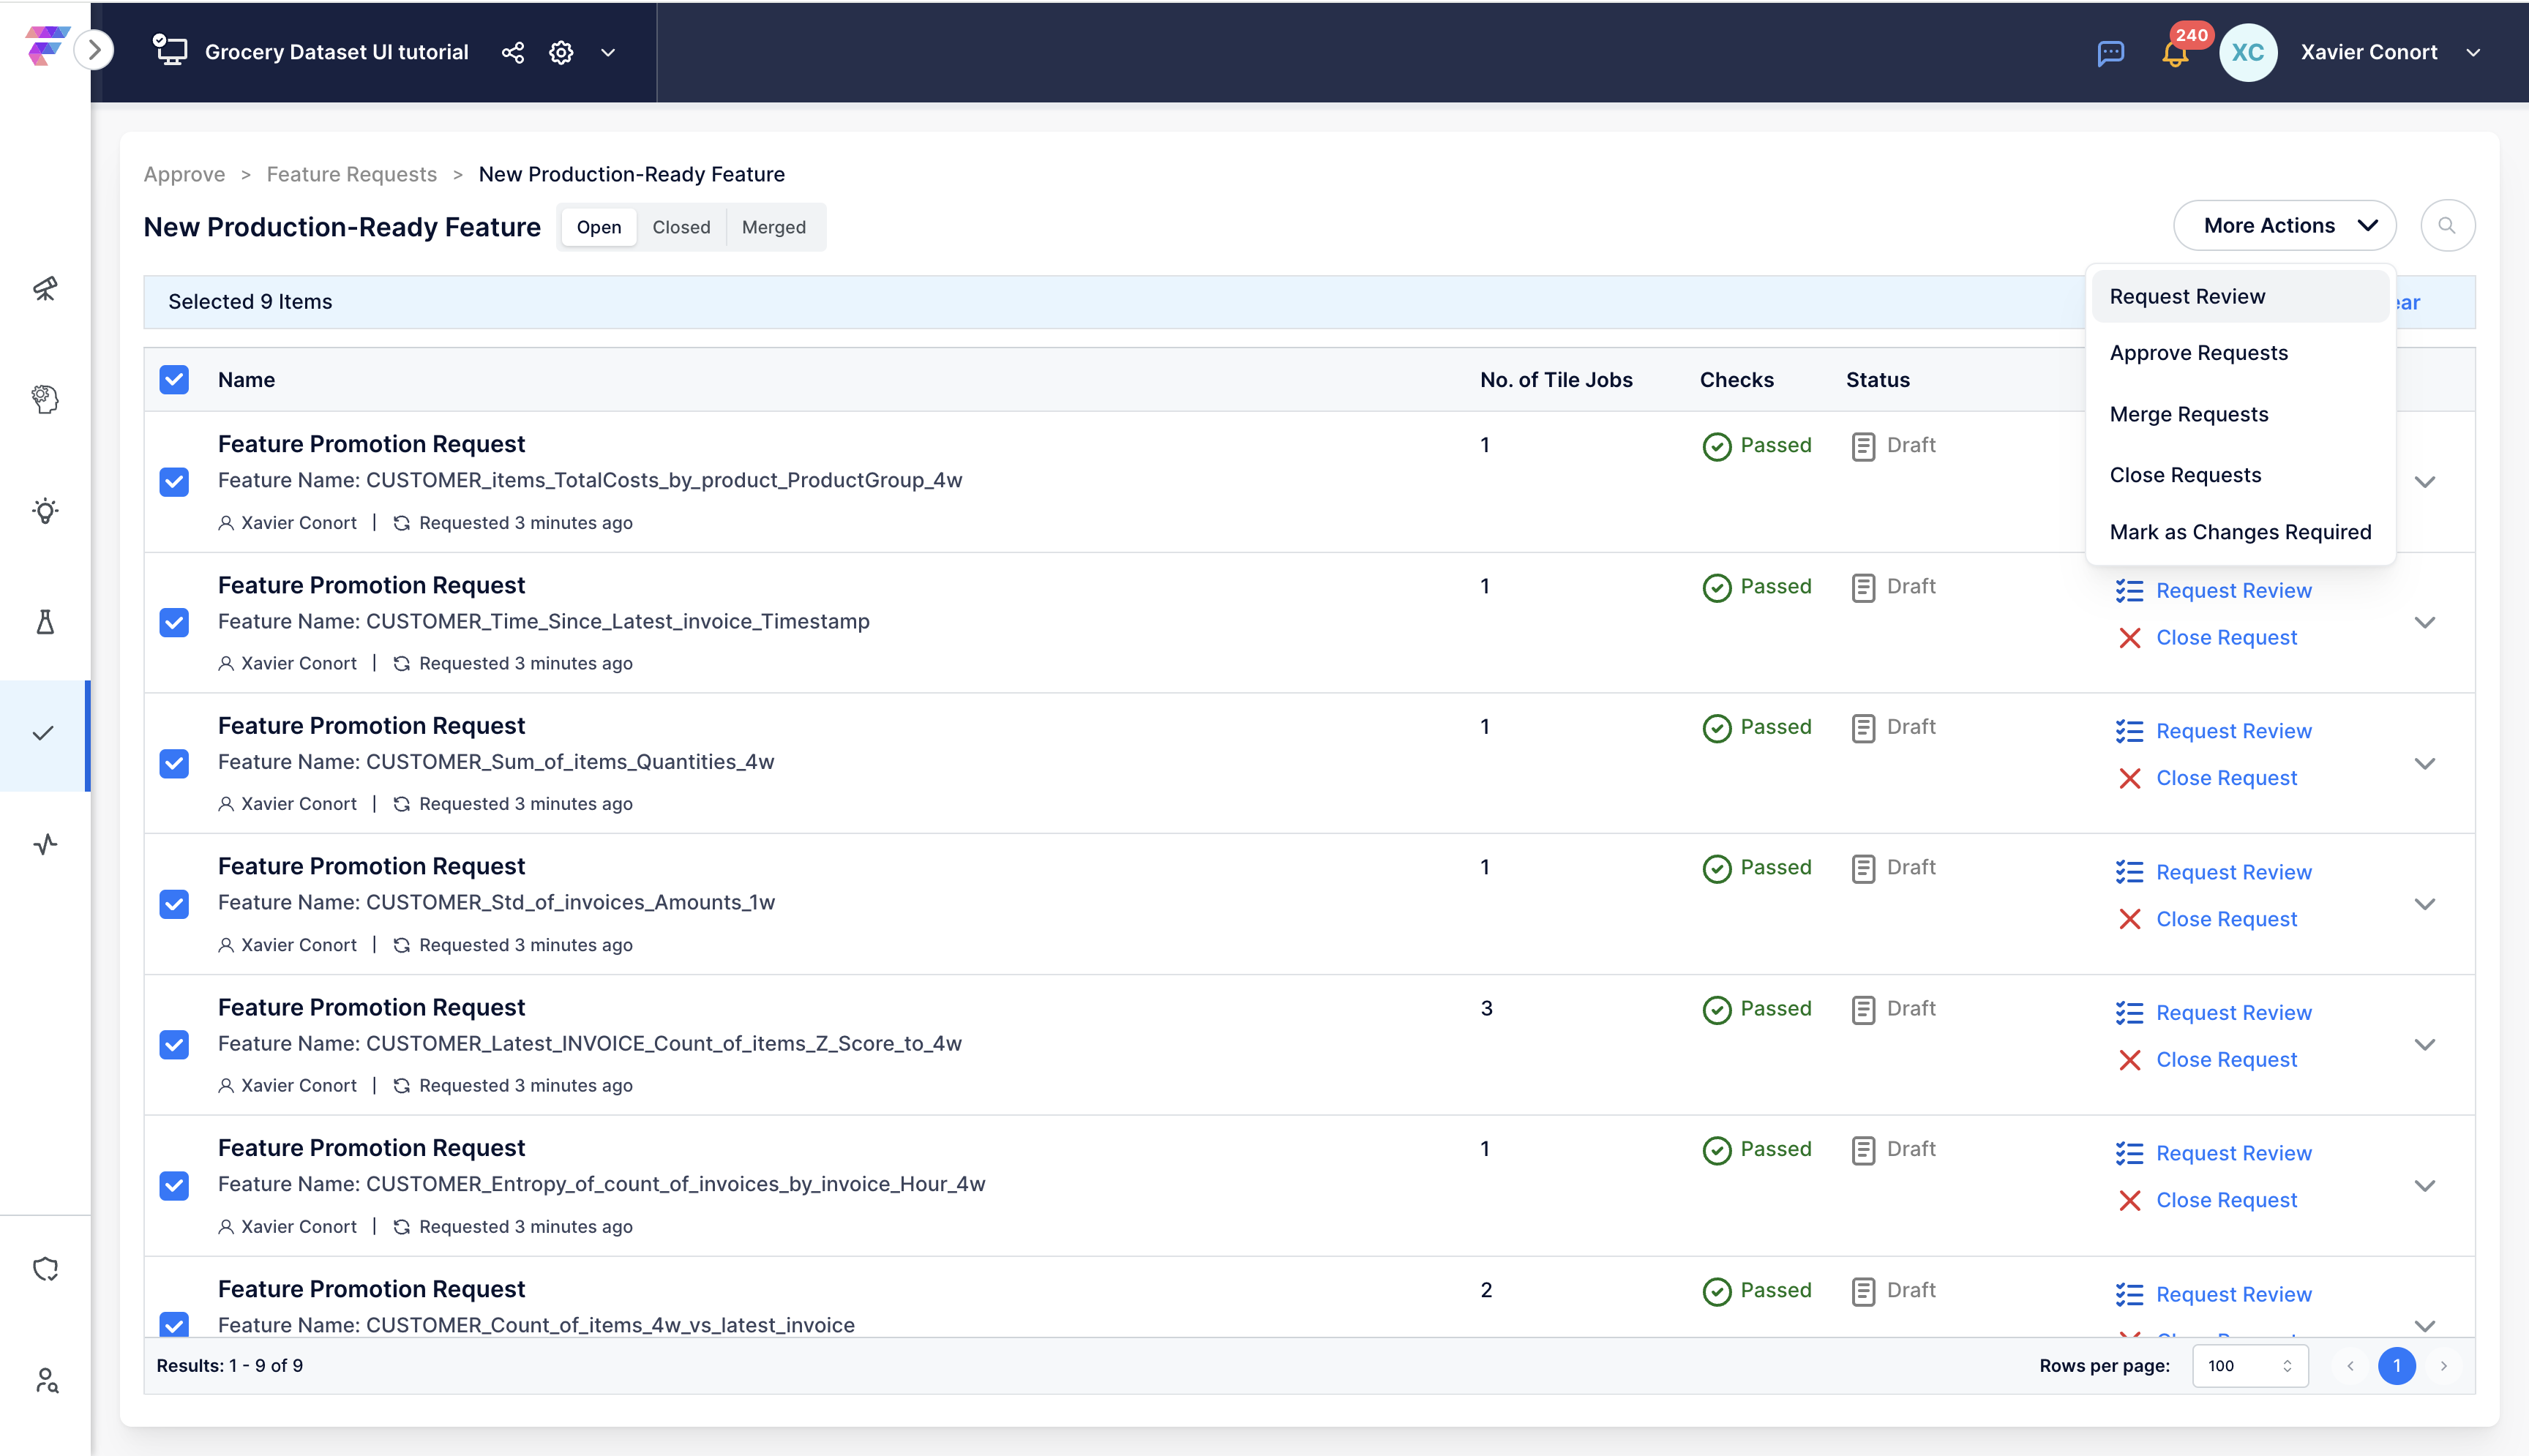Open rows per page 100 selector

tap(2250, 1366)
